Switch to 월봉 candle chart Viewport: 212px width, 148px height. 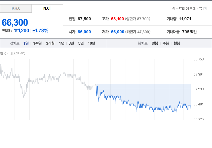coord(177,43)
